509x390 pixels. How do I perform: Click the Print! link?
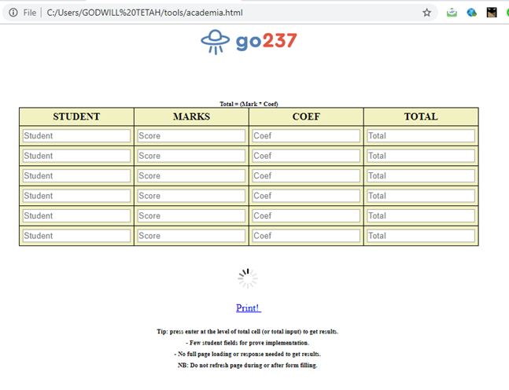coord(249,307)
